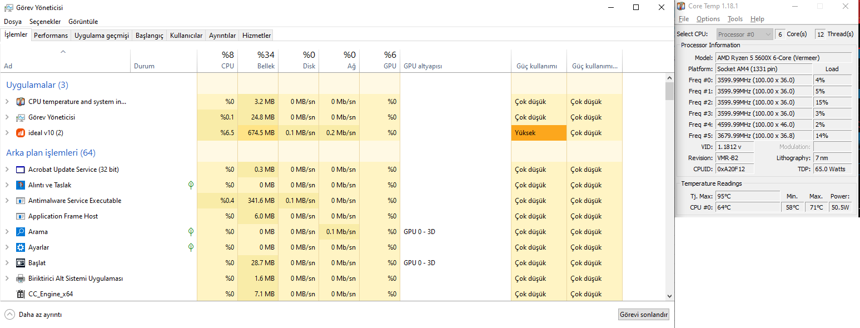Click the Arama search icon
The width and height of the screenshot is (860, 328).
pos(21,232)
